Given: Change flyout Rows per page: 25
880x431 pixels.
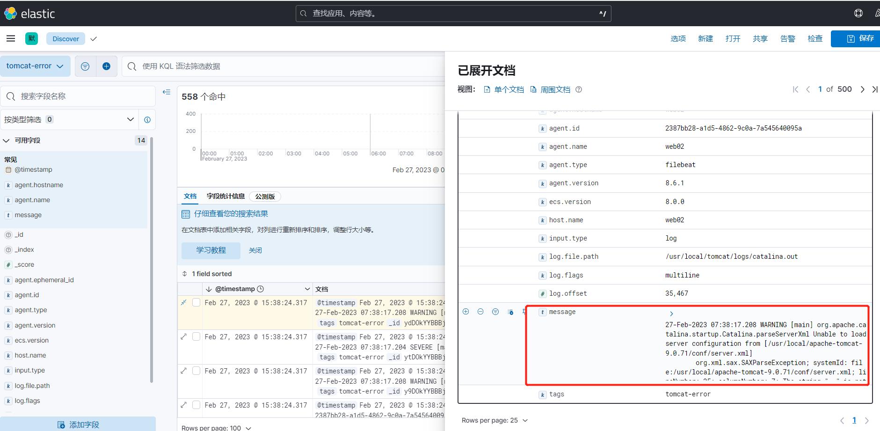Looking at the screenshot, I should (495, 420).
